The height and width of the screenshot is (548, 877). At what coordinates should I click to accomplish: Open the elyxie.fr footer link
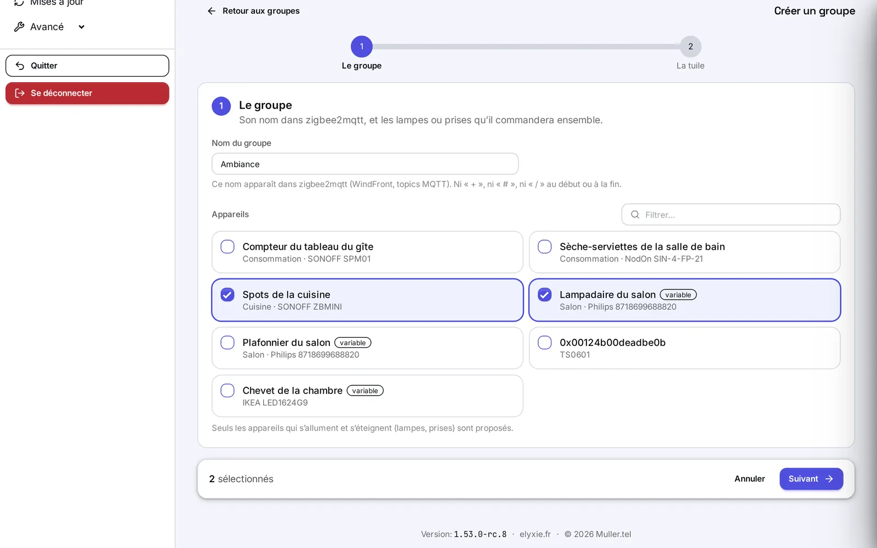click(x=535, y=534)
